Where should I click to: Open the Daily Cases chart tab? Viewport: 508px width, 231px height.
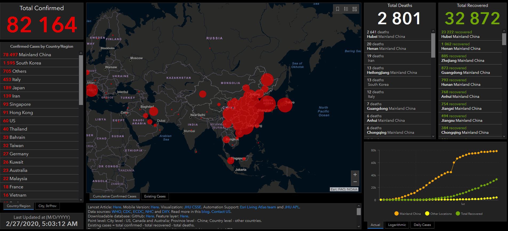(422, 225)
